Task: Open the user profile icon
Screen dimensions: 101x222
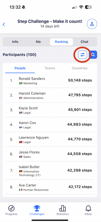Action: coord(92,24)
